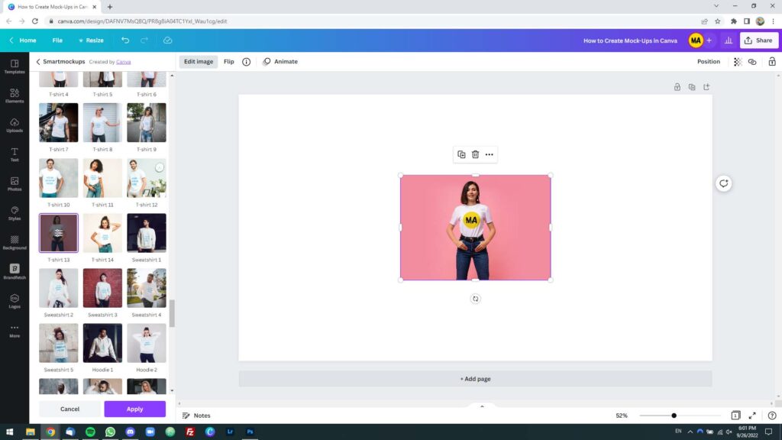
Task: Open the Notes button
Action: pyautogui.click(x=196, y=416)
